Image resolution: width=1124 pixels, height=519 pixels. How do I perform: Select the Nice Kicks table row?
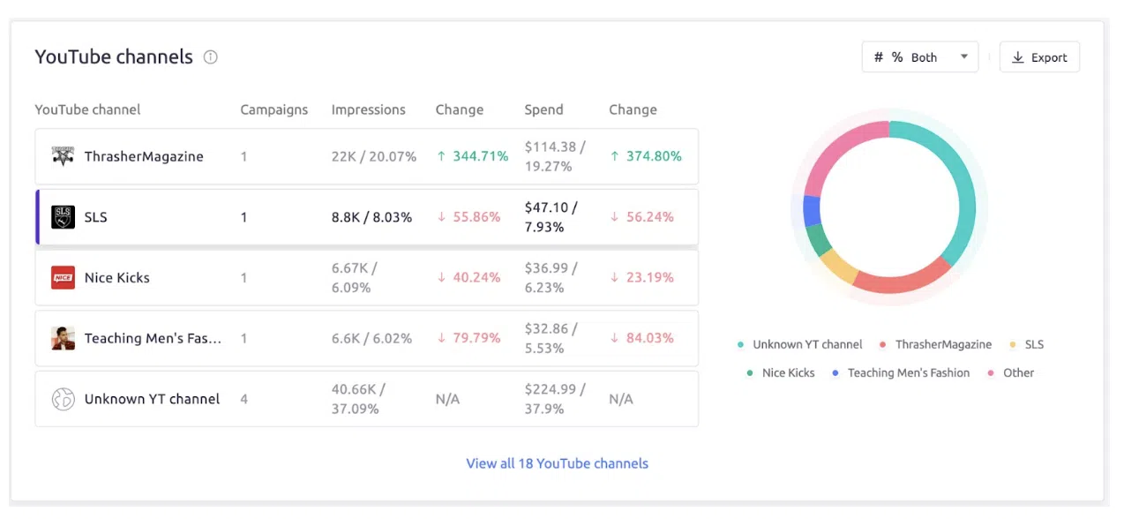tap(366, 277)
